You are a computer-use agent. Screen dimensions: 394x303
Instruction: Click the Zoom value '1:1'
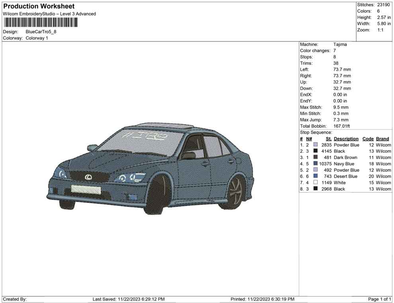pos(380,30)
